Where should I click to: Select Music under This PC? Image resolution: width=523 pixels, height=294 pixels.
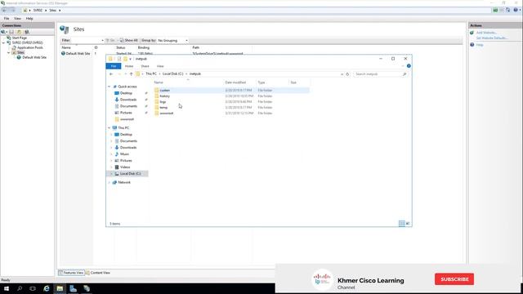[x=124, y=154]
